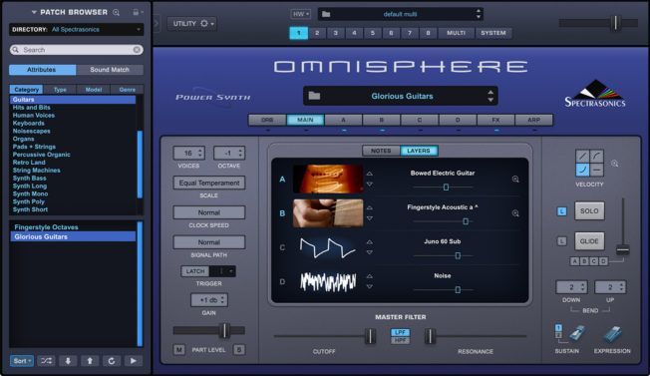Click Juno 60 Sub layer up arrow

pyautogui.click(x=369, y=242)
